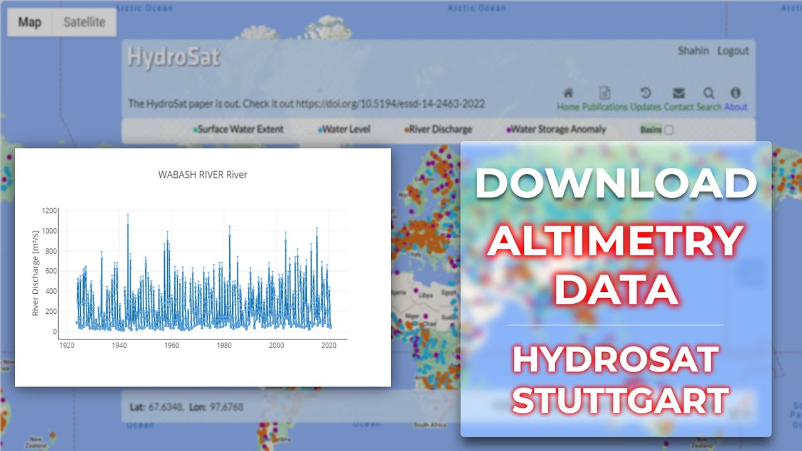Click the 1980 x-axis tick label
The image size is (802, 451).
(x=223, y=345)
